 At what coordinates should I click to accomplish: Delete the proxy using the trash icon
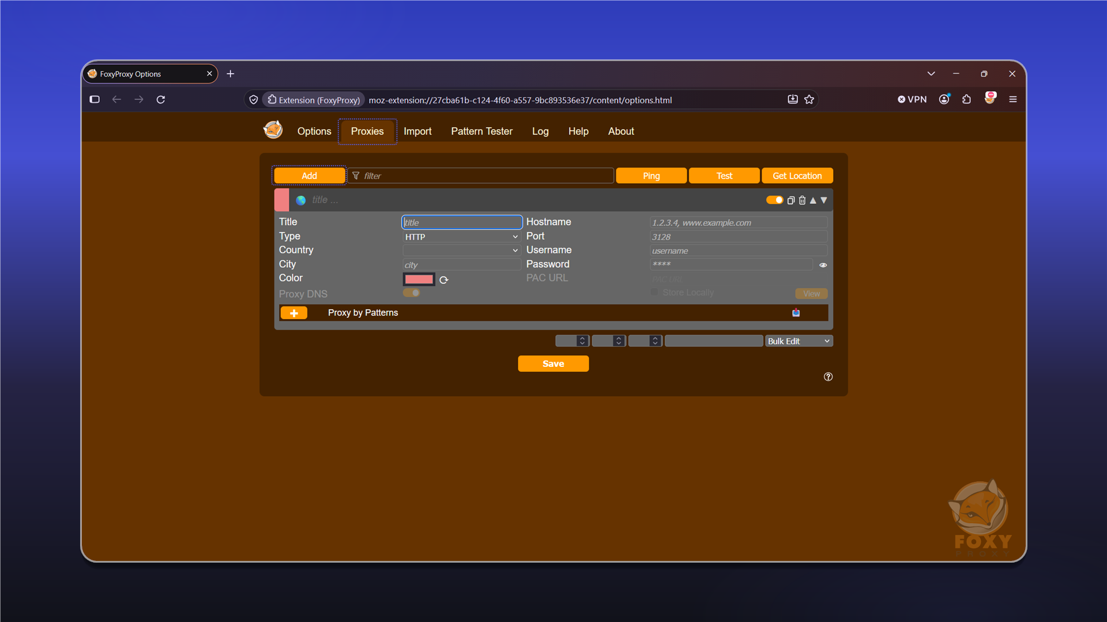pos(802,200)
